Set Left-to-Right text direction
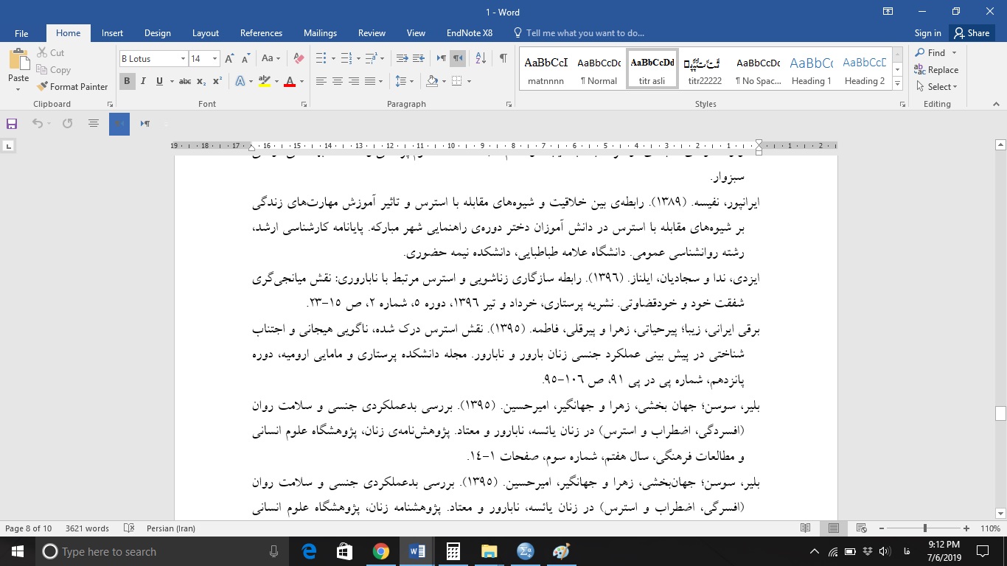 (x=440, y=57)
